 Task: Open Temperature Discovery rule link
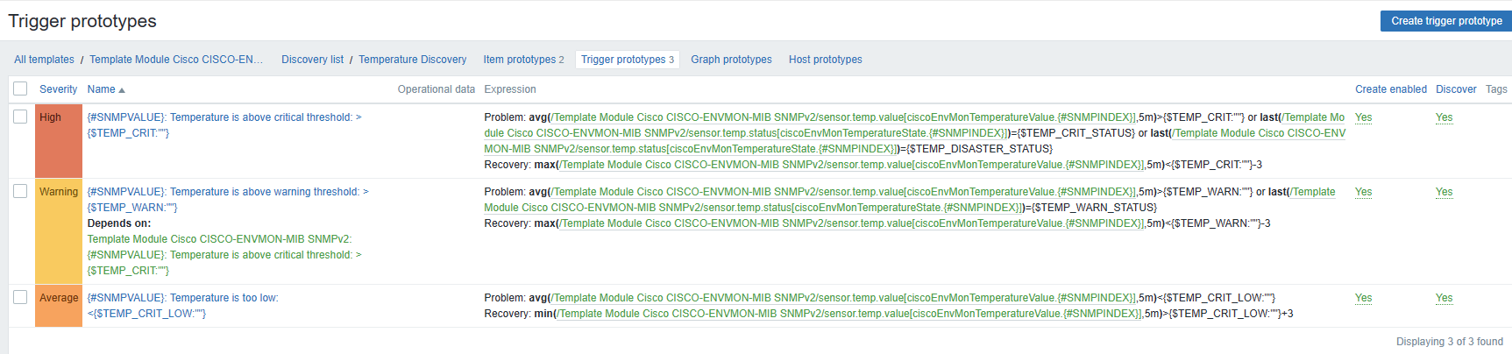coord(412,60)
